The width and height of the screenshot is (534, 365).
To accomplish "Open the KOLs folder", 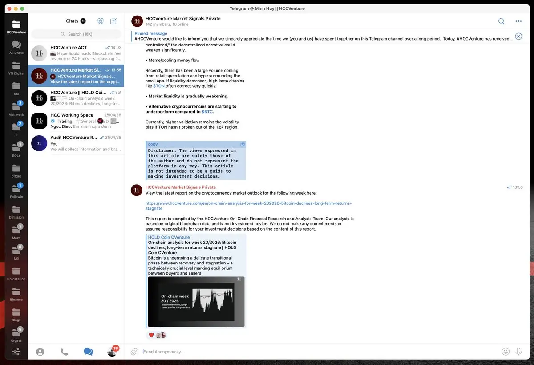I will pyautogui.click(x=16, y=150).
